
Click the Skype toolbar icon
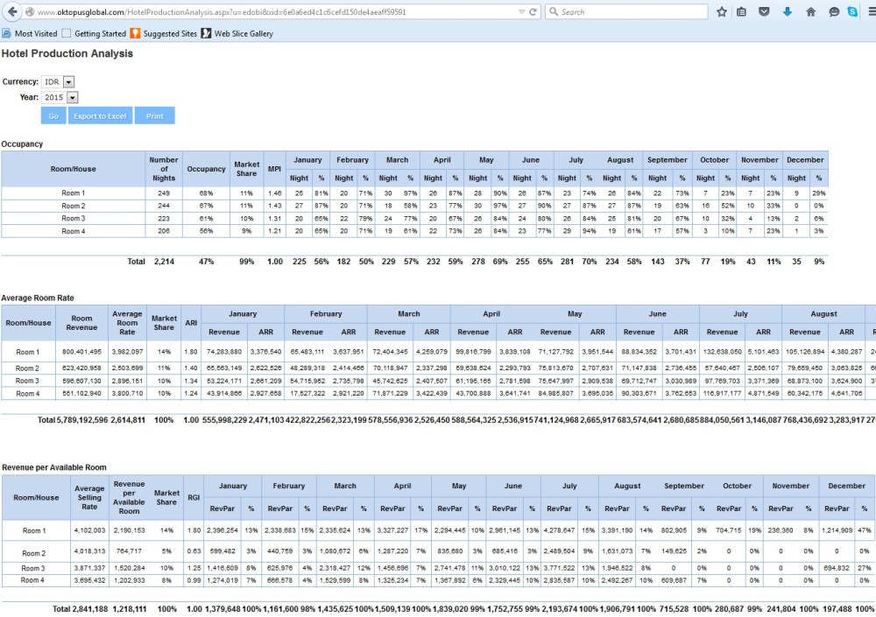tap(851, 12)
